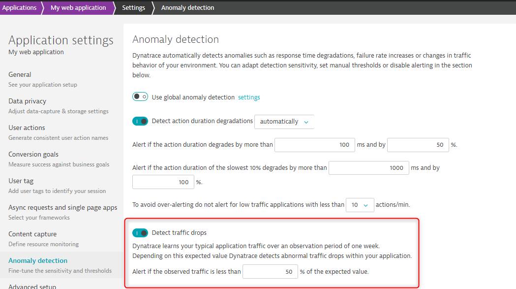Screen dimensions: 516x289
Task: Click 'My web application' subtitle under Application settings
Action: pos(36,52)
